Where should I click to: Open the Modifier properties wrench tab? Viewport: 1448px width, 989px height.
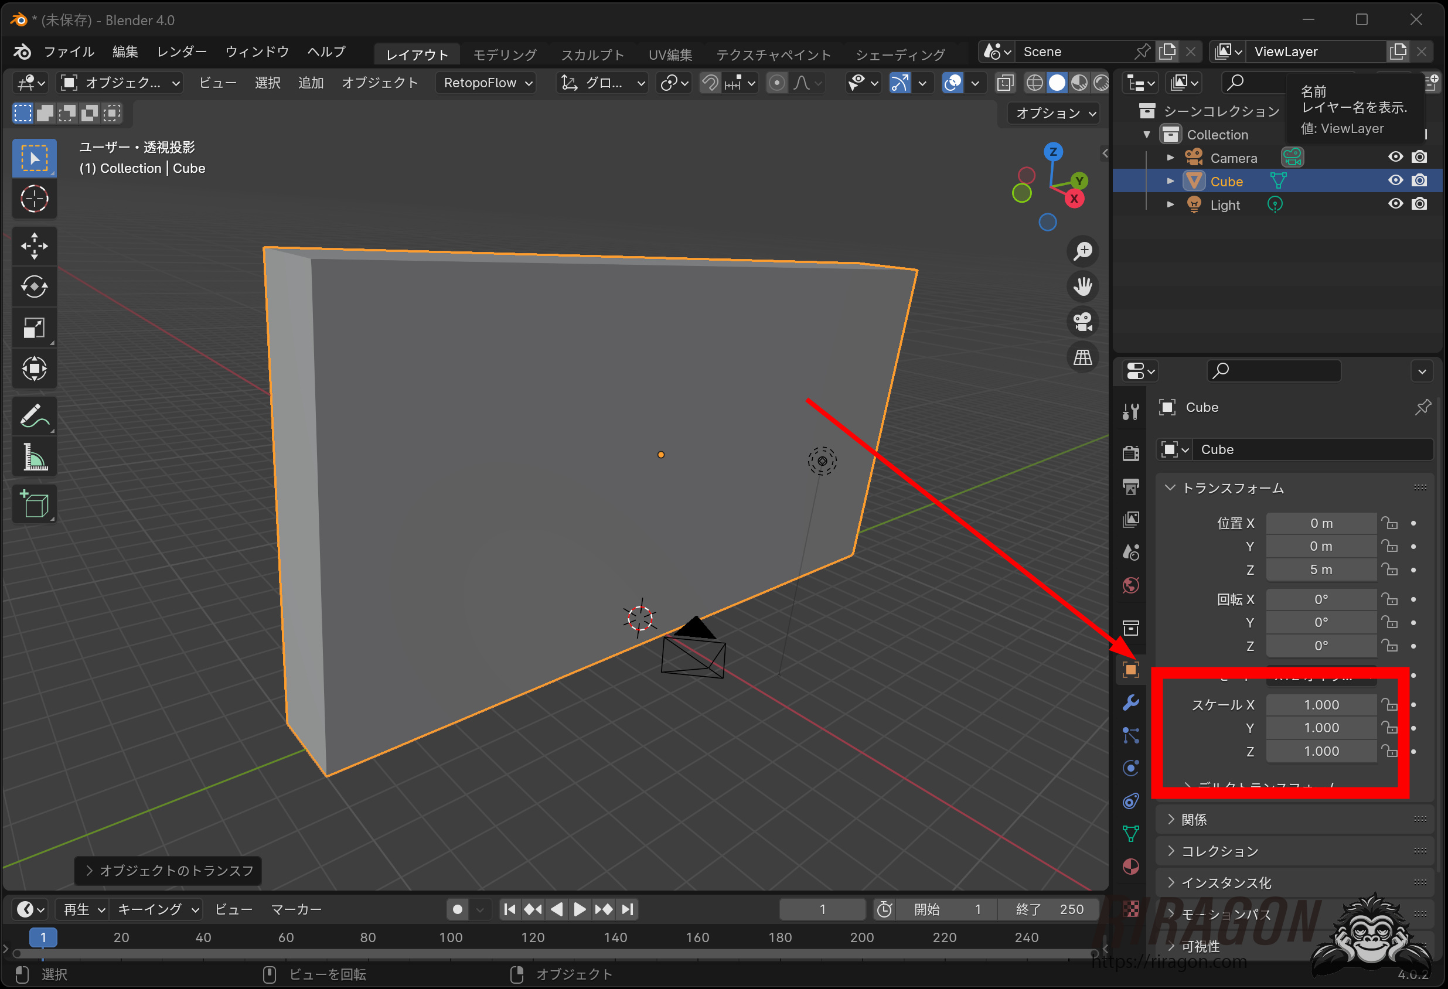1130,702
